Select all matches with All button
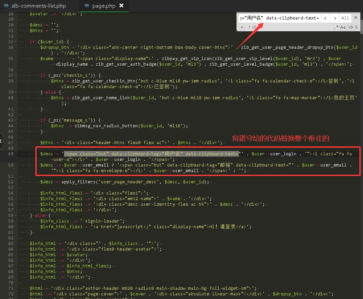This screenshot has width=363, height=299. point(345,18)
